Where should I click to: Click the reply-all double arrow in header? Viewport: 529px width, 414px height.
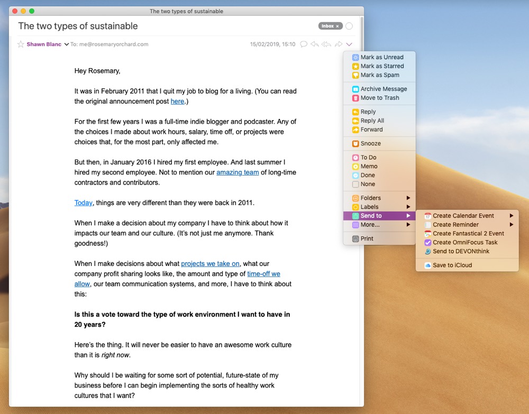point(326,44)
